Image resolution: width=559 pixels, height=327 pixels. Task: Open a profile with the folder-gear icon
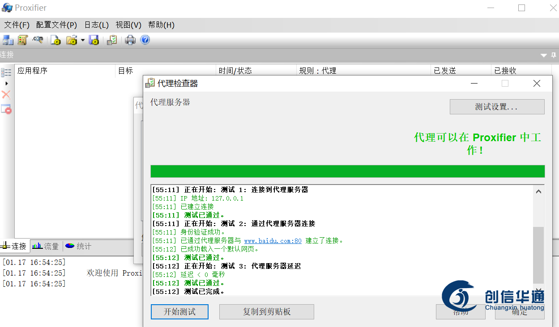72,40
